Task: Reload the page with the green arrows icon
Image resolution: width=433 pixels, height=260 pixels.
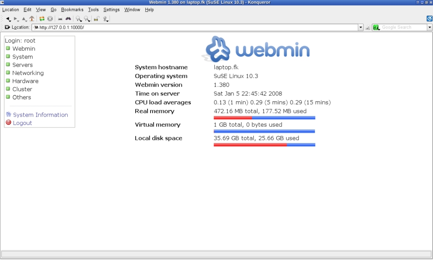Action: (x=42, y=19)
